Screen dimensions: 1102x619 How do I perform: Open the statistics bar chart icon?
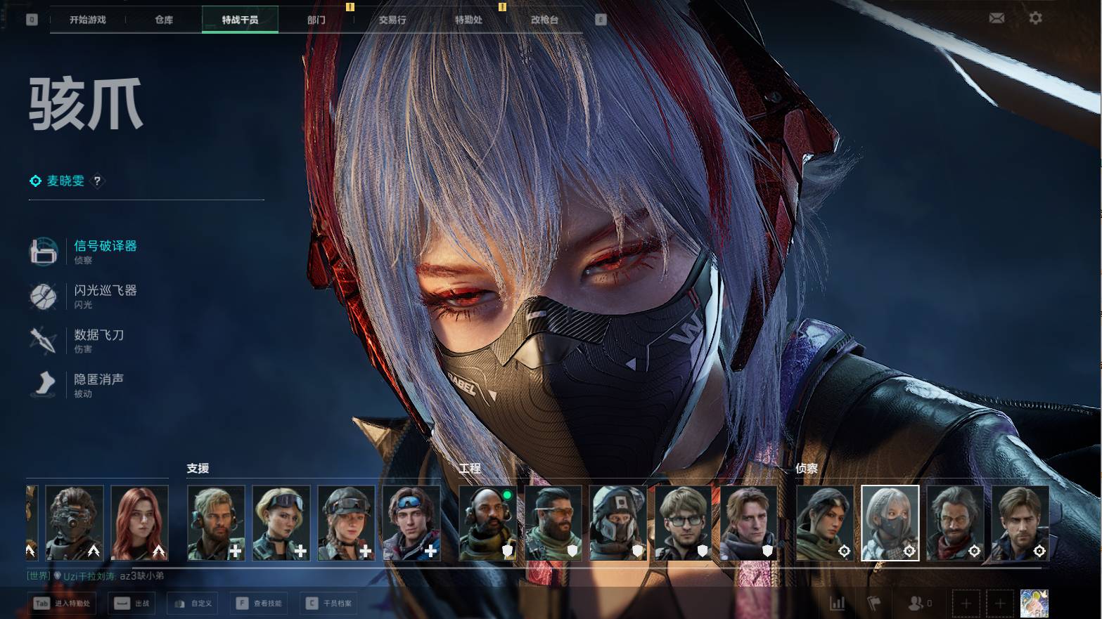click(837, 603)
